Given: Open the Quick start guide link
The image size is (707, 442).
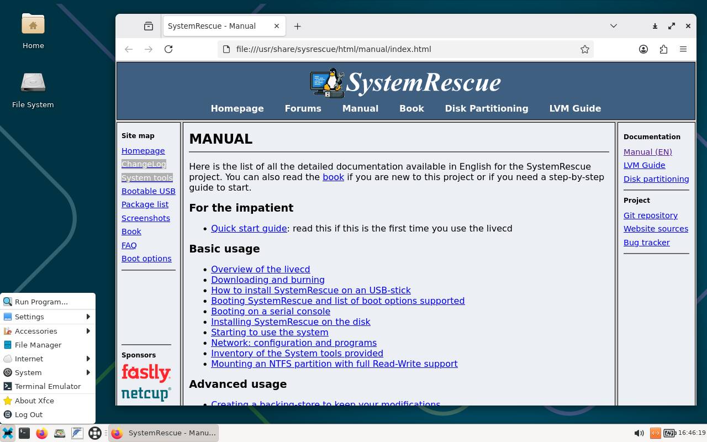Looking at the screenshot, I should coord(249,228).
